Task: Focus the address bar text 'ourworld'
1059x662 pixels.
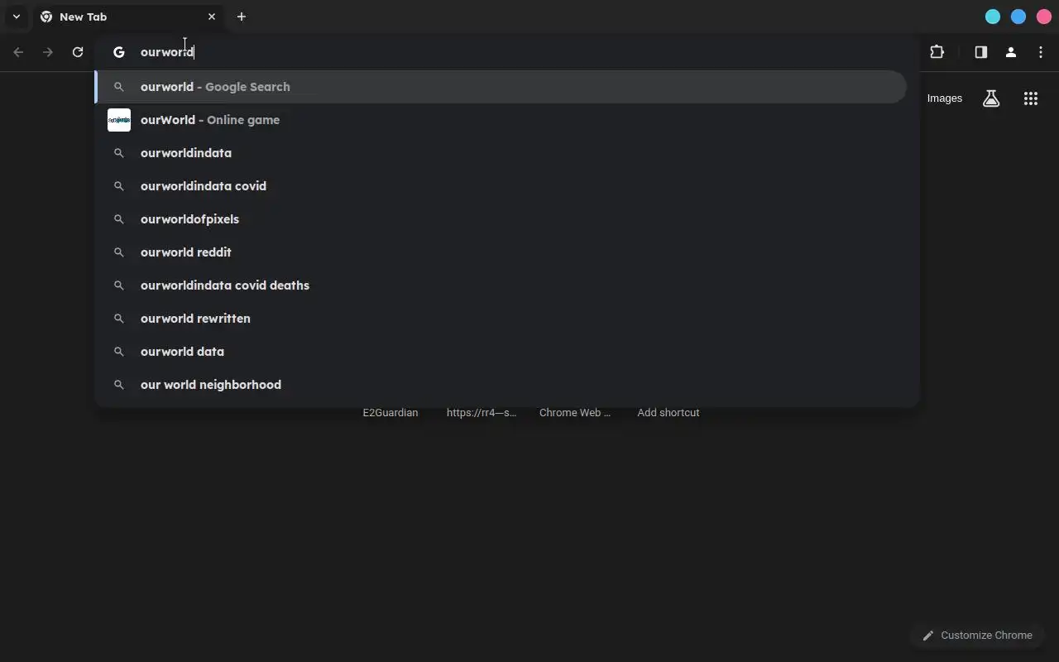Action: pos(167,52)
